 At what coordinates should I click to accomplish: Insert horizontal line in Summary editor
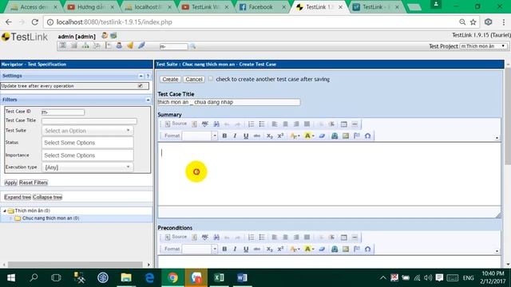tap(355, 124)
